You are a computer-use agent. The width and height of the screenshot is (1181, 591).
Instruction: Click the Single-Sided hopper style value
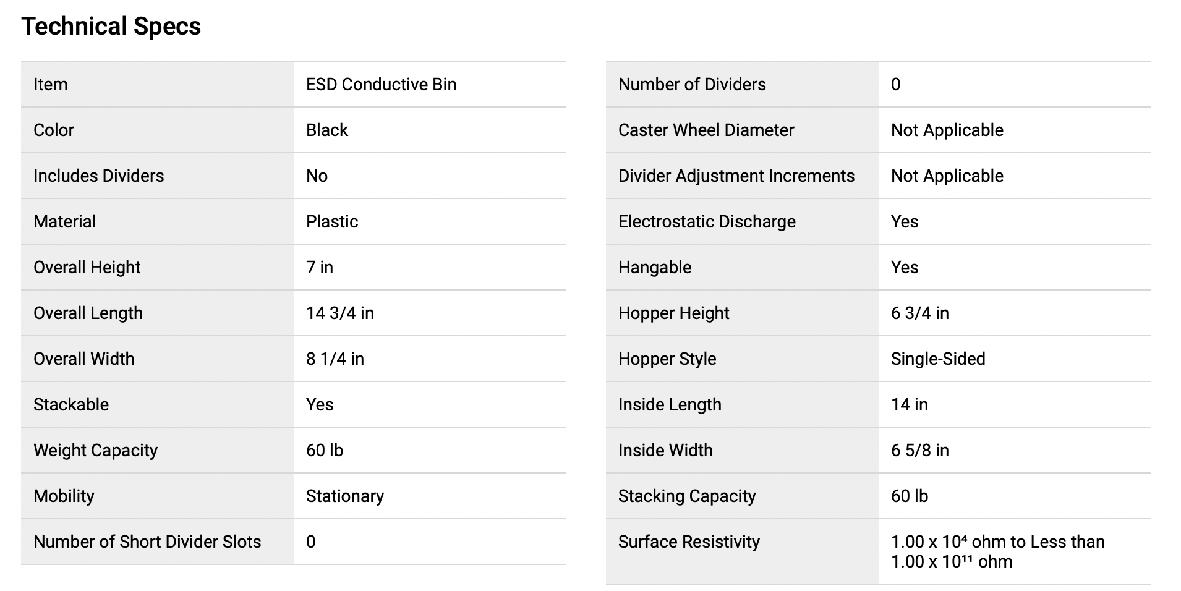coord(938,359)
